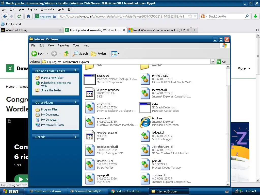Open the iexplore Internet Explorer application icon
The height and width of the screenshot is (195, 260).
coord(145,122)
